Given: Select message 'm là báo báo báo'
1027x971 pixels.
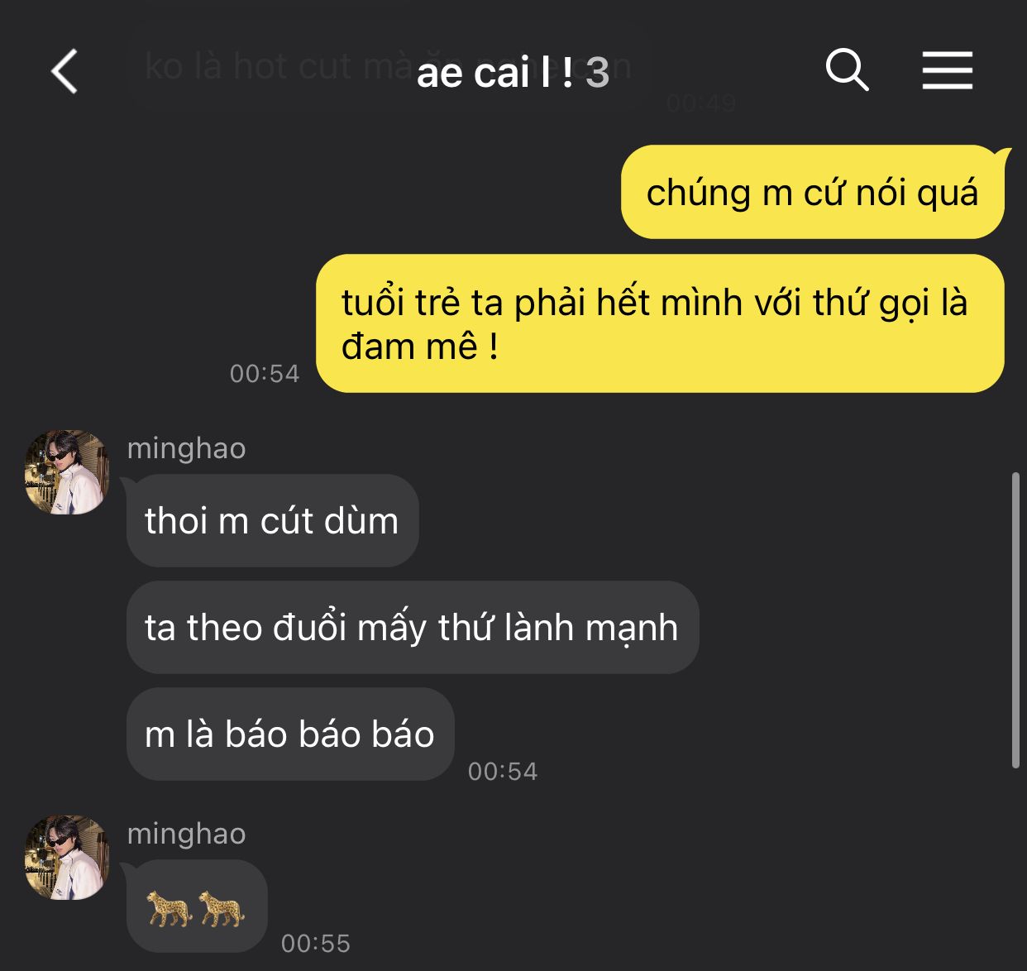Looking at the screenshot, I should click(290, 734).
